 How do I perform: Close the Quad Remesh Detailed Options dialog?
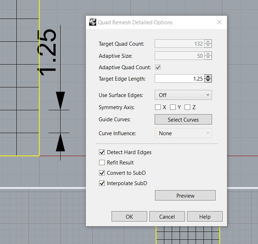click(x=219, y=22)
